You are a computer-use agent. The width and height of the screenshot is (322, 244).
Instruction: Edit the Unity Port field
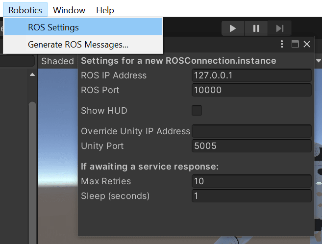pyautogui.click(x=251, y=146)
